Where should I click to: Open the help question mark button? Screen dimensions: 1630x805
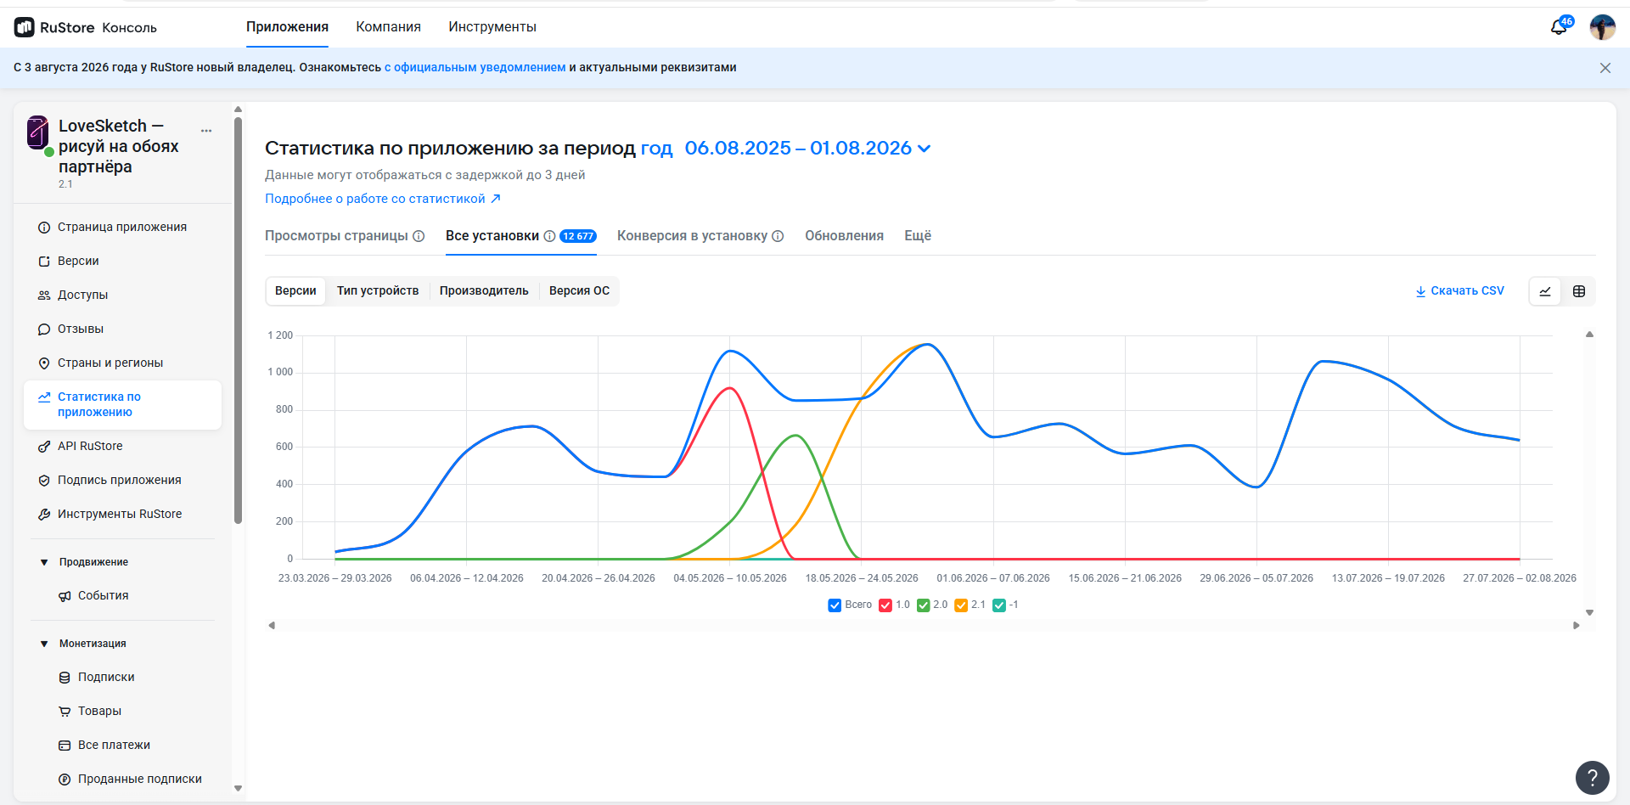click(x=1593, y=777)
